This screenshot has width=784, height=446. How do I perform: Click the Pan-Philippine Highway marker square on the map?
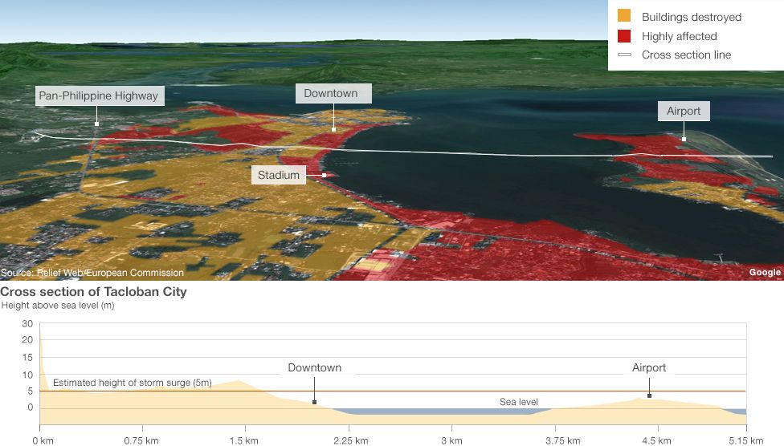click(x=96, y=124)
